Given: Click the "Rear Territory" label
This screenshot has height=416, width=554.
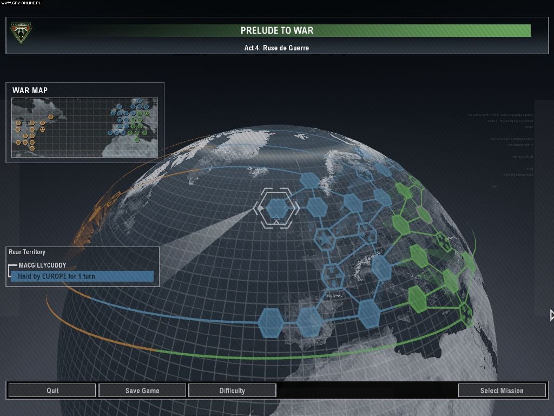Looking at the screenshot, I should tap(27, 252).
